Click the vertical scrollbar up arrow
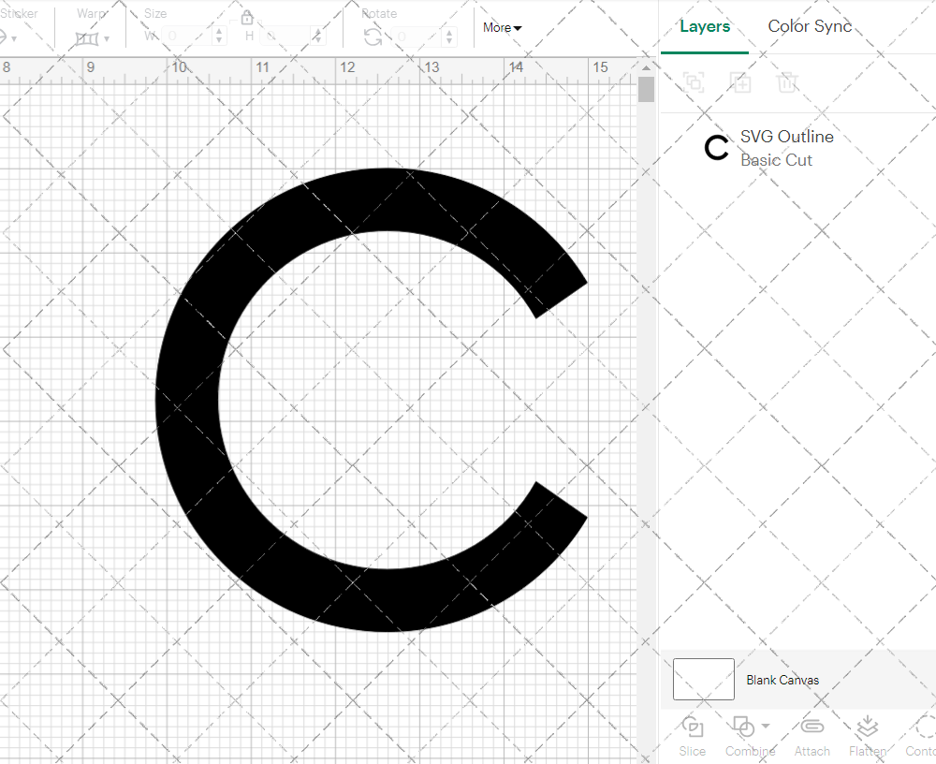This screenshot has width=936, height=764. [646, 67]
